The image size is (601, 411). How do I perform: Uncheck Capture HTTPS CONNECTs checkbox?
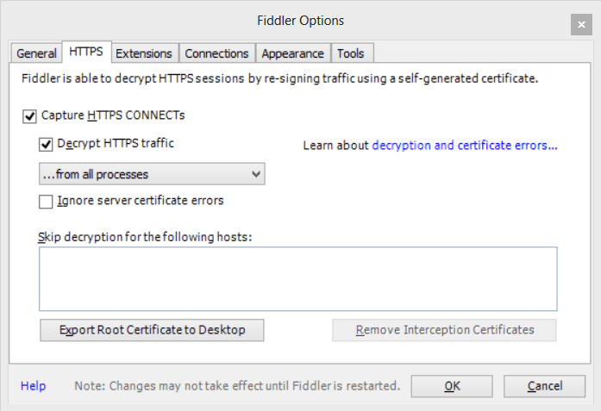(x=30, y=115)
